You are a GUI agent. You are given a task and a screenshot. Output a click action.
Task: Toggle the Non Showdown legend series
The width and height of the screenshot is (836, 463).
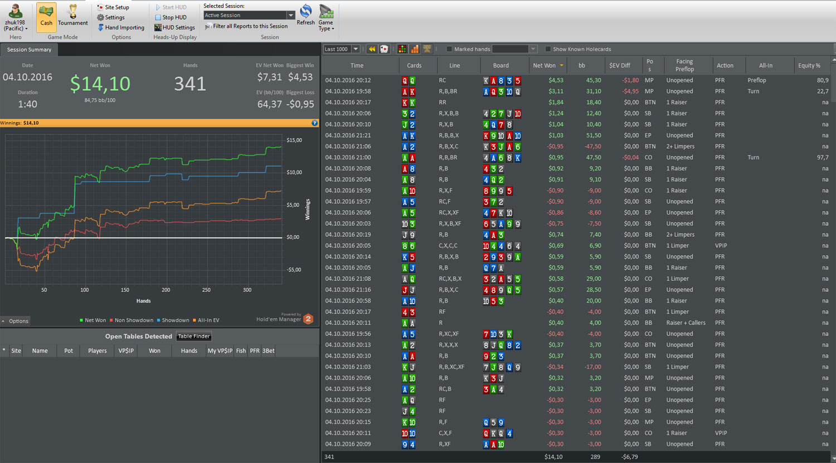click(x=131, y=320)
